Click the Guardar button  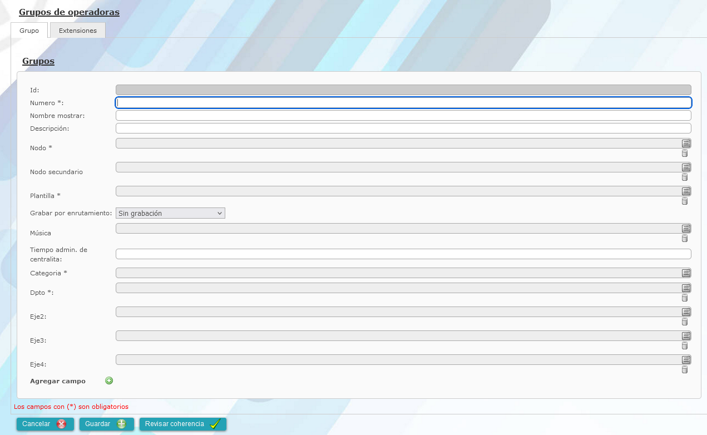click(x=107, y=424)
